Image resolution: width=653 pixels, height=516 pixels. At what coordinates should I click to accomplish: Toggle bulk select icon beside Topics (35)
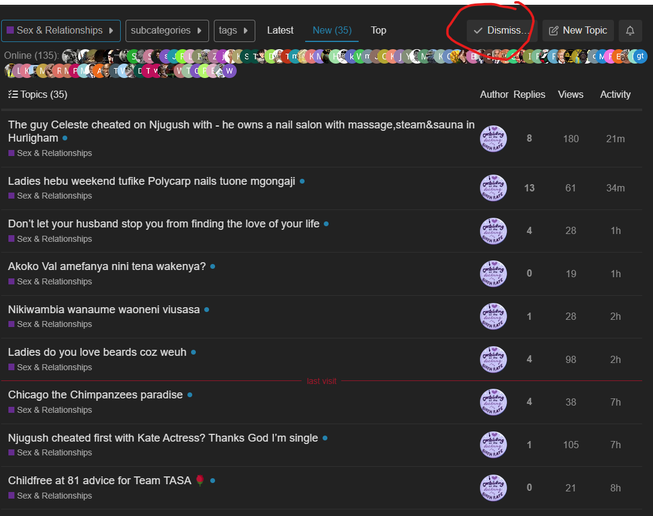tap(13, 94)
